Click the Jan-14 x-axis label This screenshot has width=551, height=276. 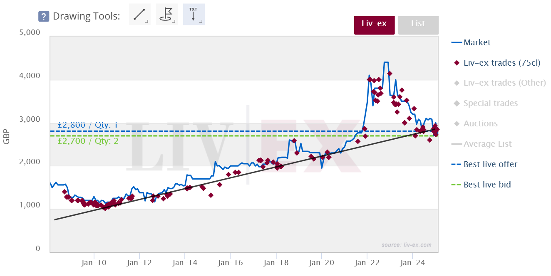(x=185, y=263)
